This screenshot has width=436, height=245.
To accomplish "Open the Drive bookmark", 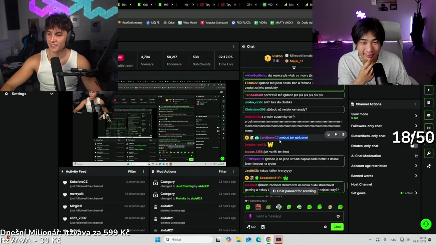I will [169, 23].
